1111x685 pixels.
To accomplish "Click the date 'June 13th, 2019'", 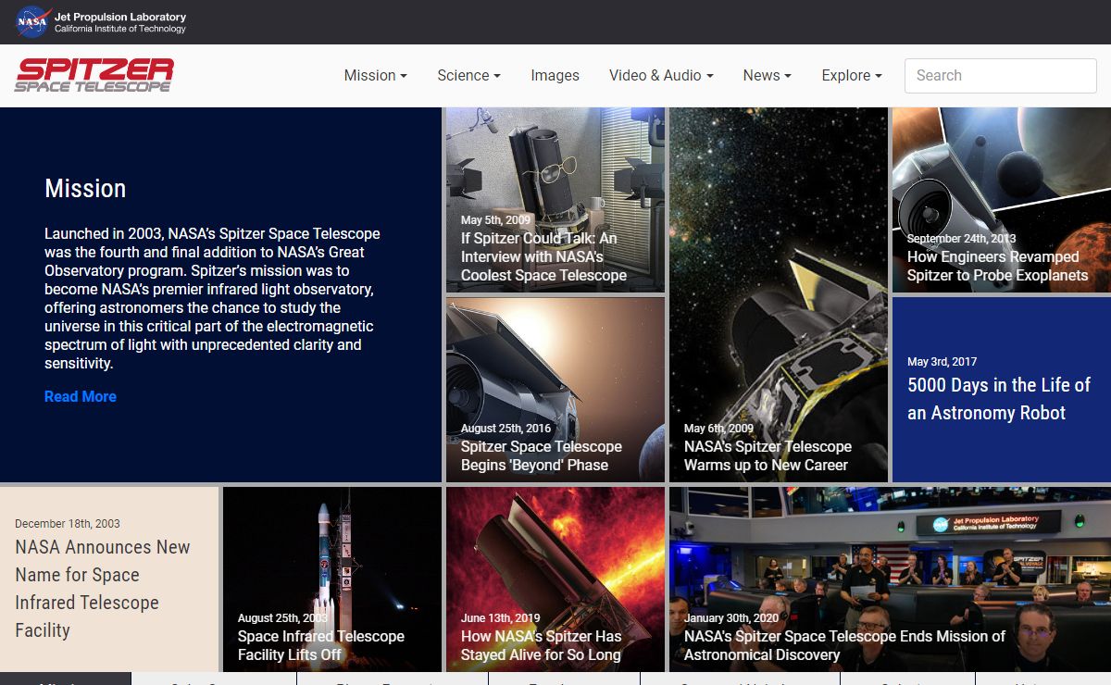I will [501, 618].
